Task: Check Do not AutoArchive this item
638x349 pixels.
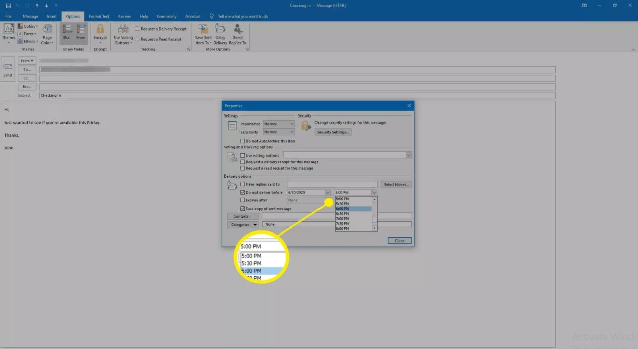Action: coord(243,141)
